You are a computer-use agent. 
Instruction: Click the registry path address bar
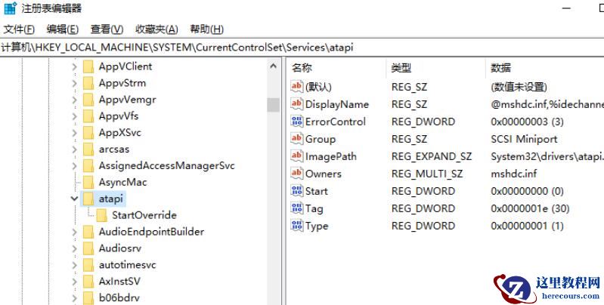click(302, 48)
